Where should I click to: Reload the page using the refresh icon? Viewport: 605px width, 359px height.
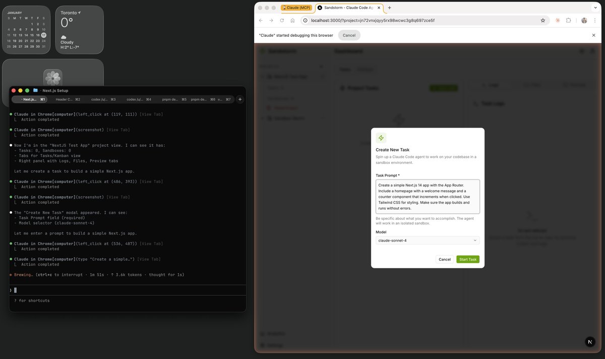tap(282, 21)
